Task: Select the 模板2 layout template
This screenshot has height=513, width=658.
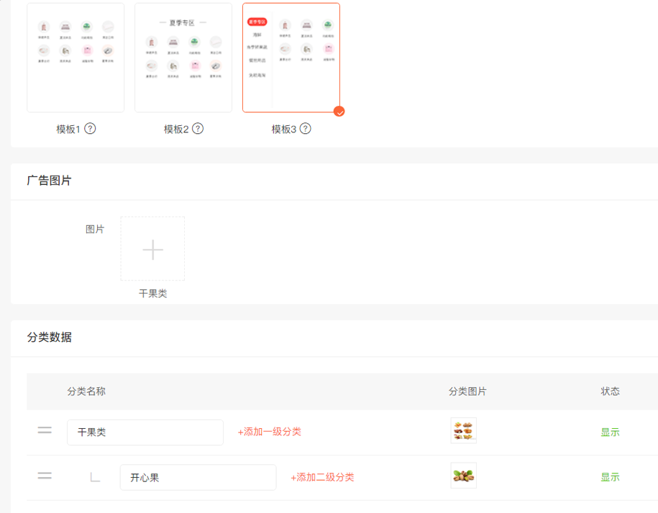Action: pos(183,58)
